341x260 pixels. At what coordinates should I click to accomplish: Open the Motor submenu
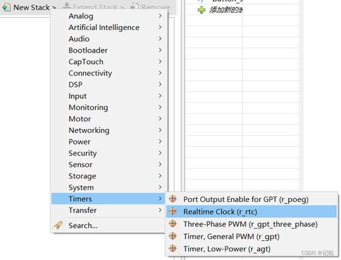click(x=109, y=119)
